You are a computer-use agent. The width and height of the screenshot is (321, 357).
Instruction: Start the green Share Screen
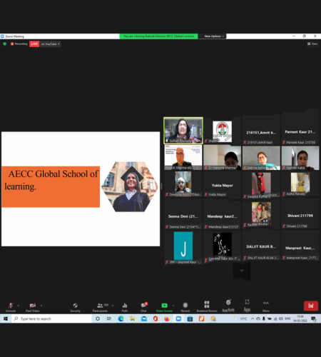pos(164,307)
